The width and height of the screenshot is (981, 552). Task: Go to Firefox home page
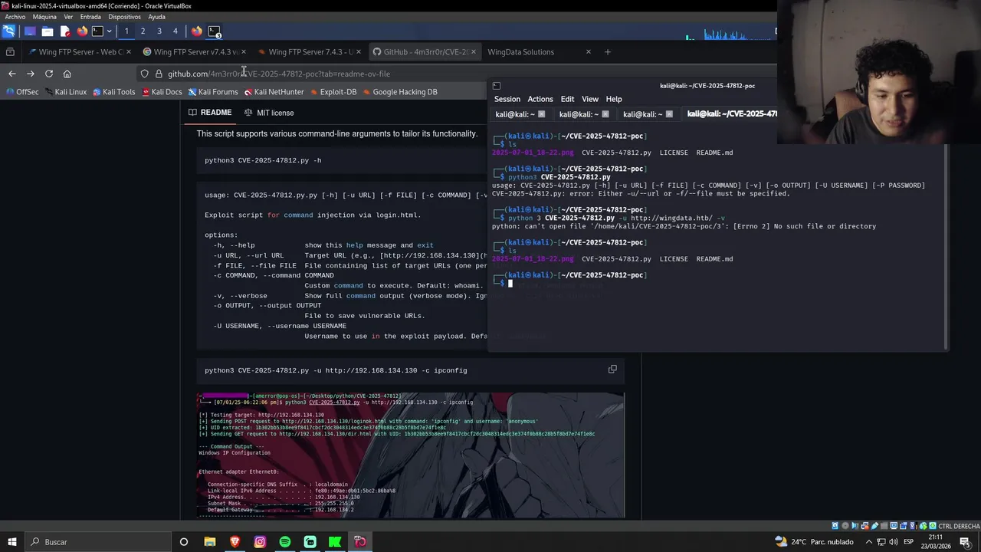[67, 74]
